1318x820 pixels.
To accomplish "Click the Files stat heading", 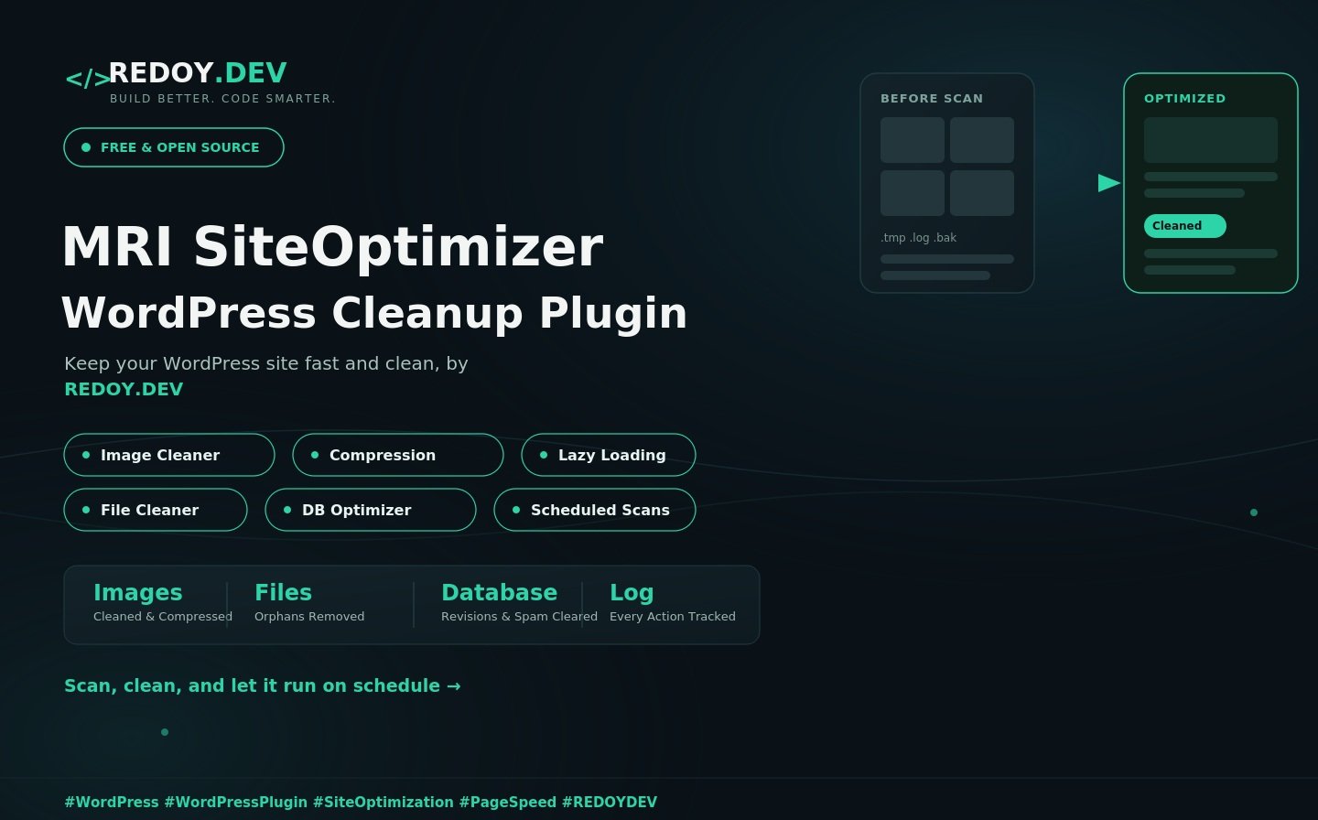I will click(283, 593).
